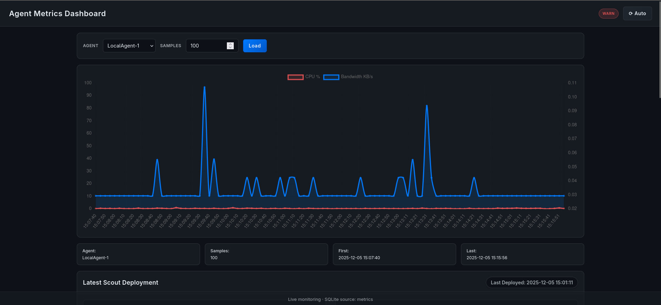Click the second-highest bandwidth spike near 15:13:31

pyautogui.click(x=427, y=106)
